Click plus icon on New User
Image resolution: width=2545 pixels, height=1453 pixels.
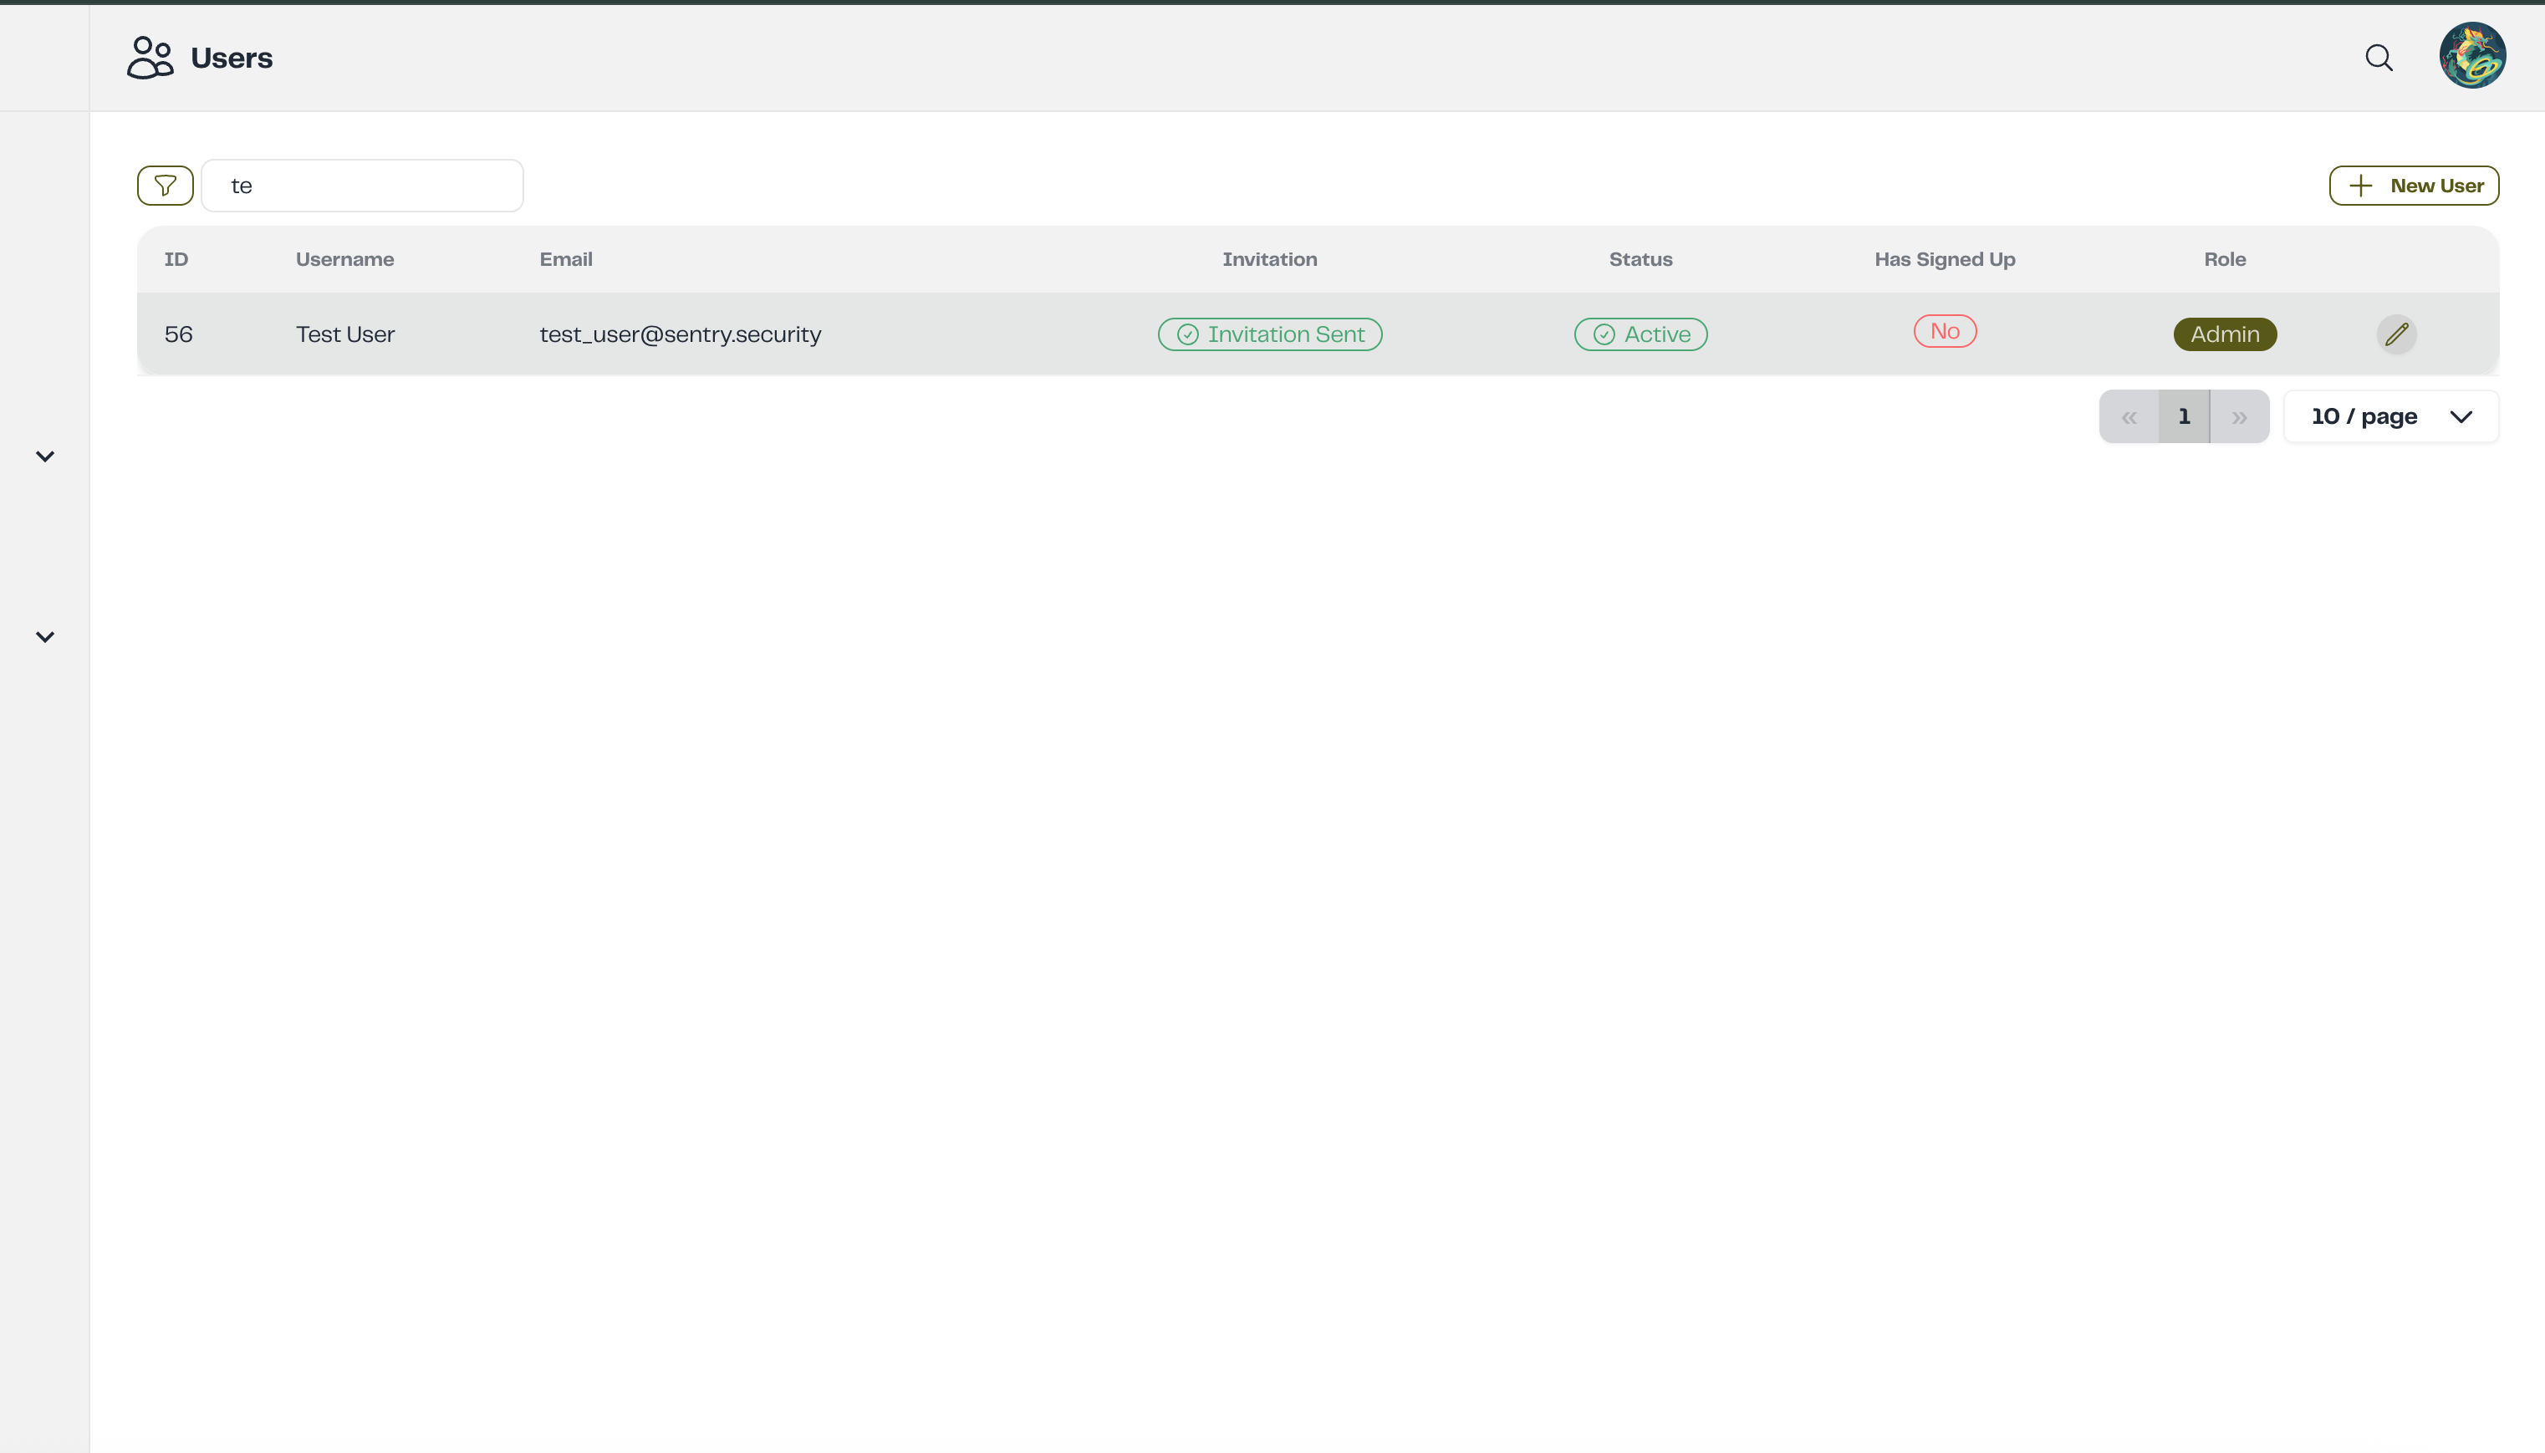click(2360, 186)
